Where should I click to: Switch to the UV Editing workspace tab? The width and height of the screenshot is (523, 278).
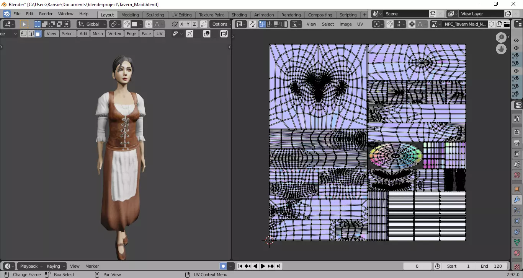(181, 15)
